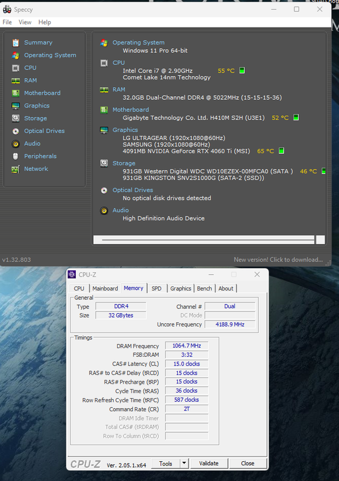The image size is (339, 481).
Task: Click the drive icon beside Storage heading in summary
Action: click(x=104, y=163)
